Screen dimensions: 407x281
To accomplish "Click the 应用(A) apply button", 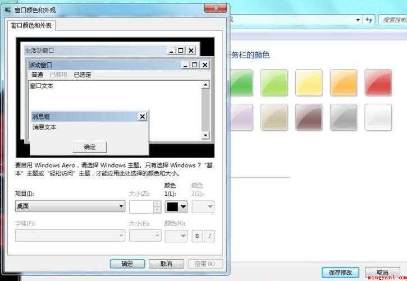I will tap(205, 264).
